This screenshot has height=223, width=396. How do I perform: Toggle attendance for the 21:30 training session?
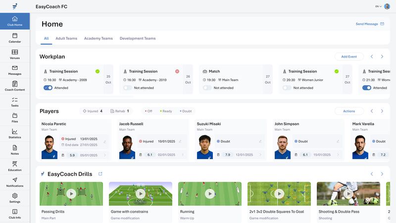coord(367,88)
